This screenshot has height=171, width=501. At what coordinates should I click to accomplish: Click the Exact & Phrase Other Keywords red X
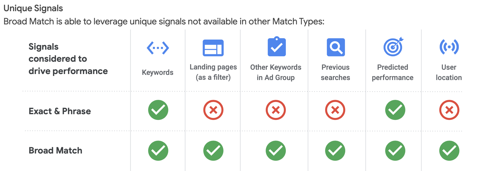pyautogui.click(x=276, y=110)
